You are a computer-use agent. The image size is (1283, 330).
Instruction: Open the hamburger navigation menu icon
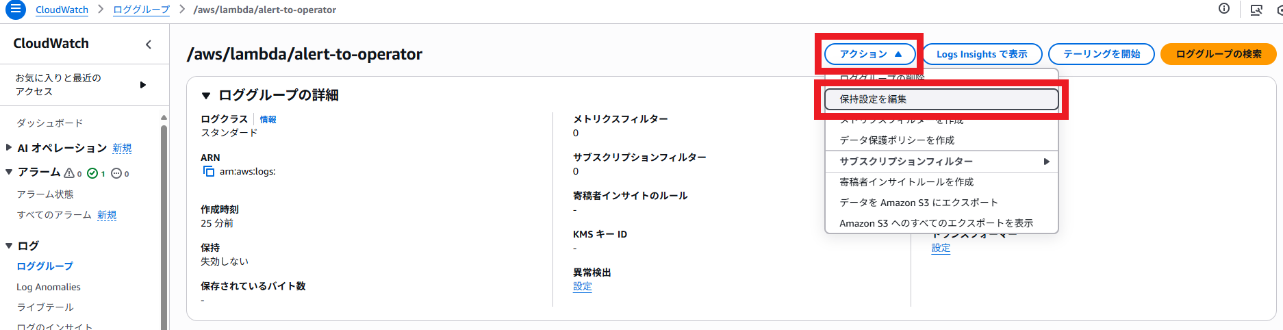(x=15, y=10)
